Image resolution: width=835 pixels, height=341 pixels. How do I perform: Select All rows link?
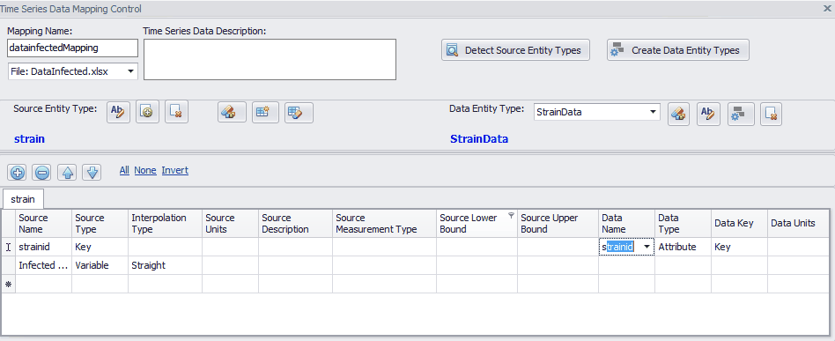pos(124,171)
